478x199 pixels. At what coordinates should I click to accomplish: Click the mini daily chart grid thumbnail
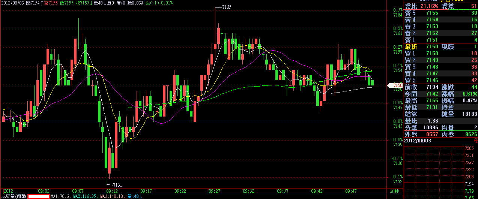tap(433, 172)
